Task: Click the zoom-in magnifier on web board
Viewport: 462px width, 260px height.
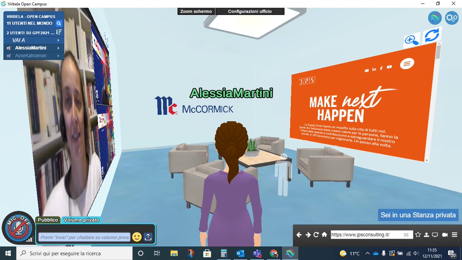Action: coord(412,40)
